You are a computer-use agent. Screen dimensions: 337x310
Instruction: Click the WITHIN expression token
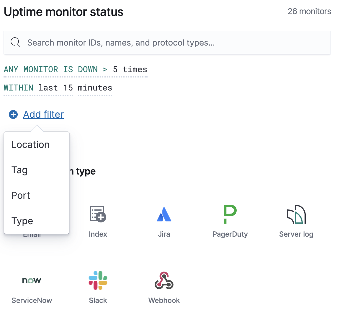(18, 88)
